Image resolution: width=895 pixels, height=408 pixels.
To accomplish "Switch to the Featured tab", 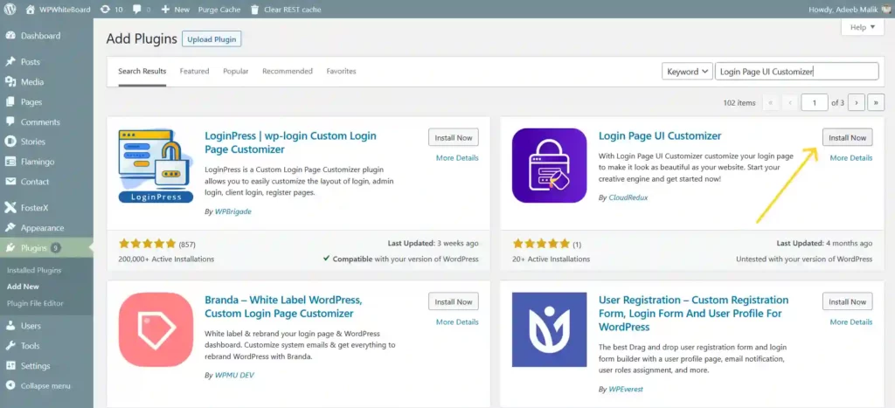I will (194, 72).
